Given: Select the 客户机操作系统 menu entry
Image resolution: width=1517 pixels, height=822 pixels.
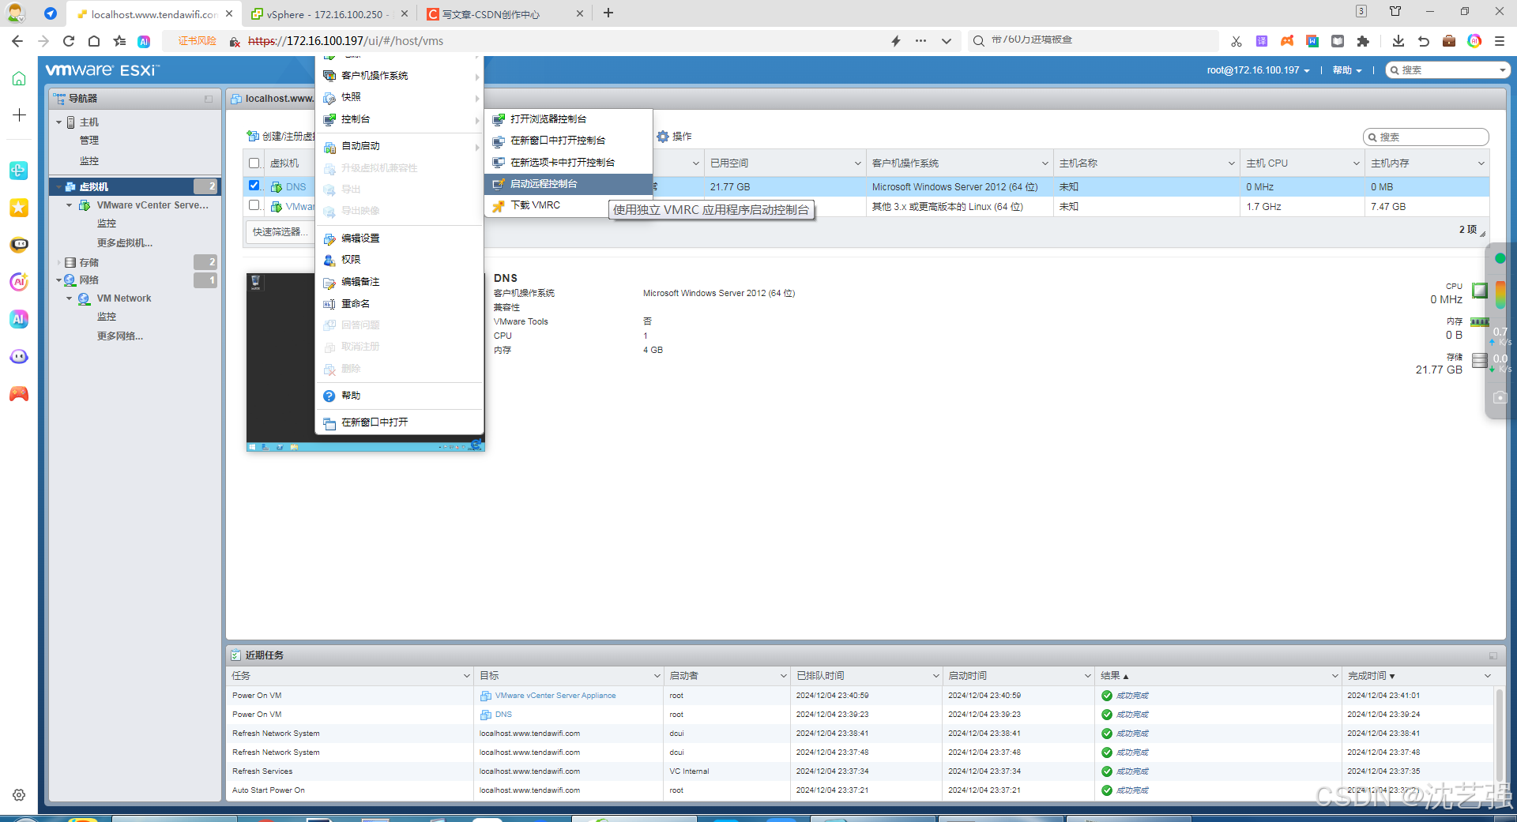Looking at the screenshot, I should pos(399,76).
